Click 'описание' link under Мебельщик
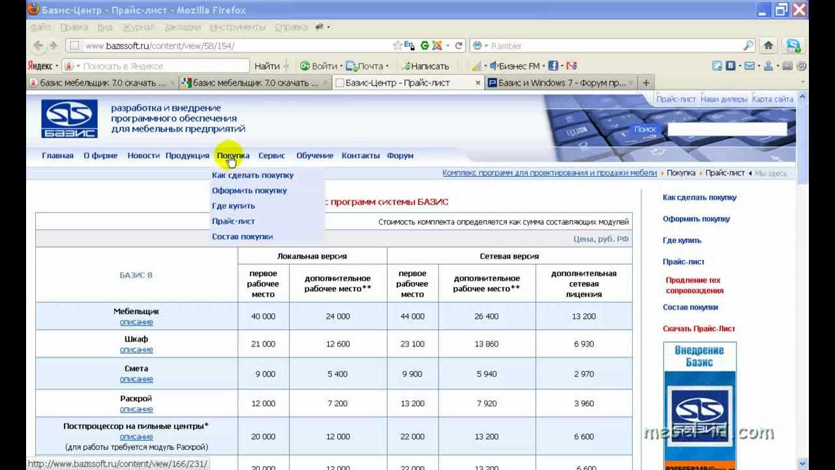Screen dimensions: 835x470 click(136, 322)
